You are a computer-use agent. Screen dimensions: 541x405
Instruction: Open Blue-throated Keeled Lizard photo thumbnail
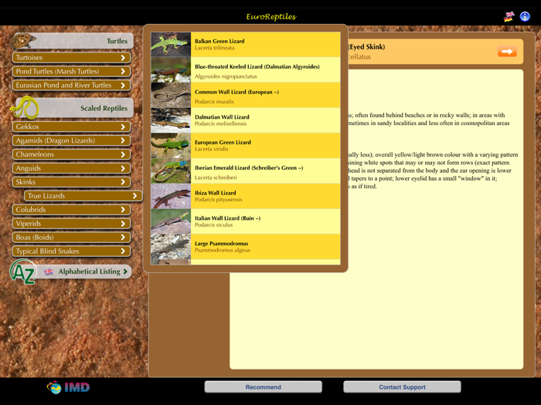(171, 69)
